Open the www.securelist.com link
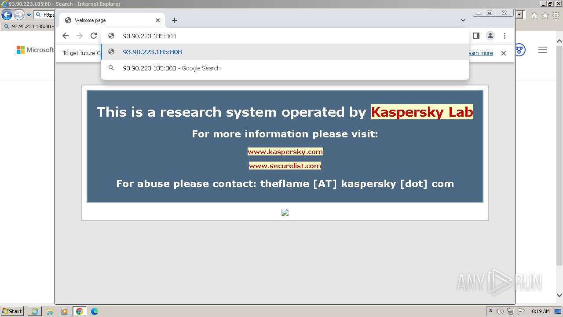Image resolution: width=563 pixels, height=317 pixels. (285, 166)
